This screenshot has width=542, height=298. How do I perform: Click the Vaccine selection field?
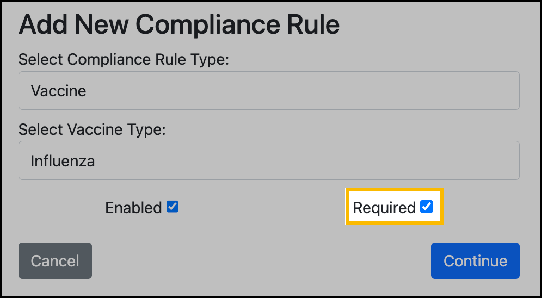pos(269,90)
